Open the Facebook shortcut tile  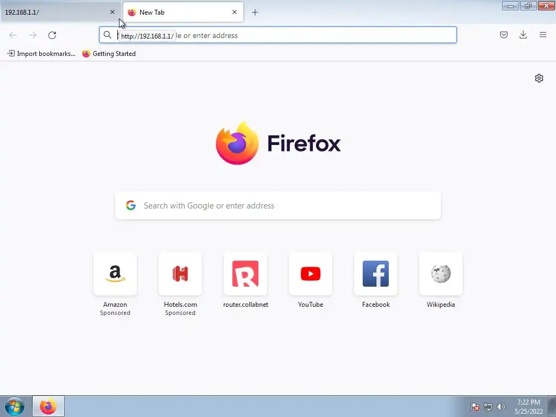[376, 274]
